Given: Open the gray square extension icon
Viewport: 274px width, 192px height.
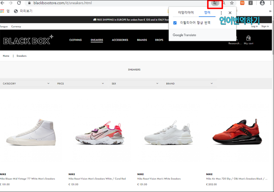Looking at the screenshot, I should pyautogui.click(x=251, y=3).
